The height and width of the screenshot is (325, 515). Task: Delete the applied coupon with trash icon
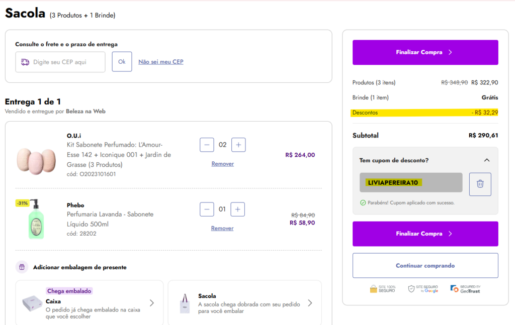[480, 184]
